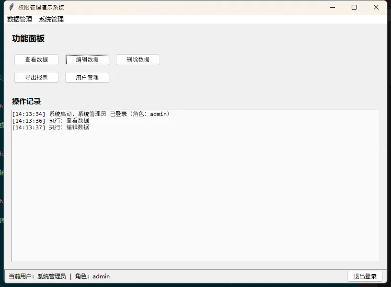Viewport: 391px width, 287px height.
Task: Click the 功能面板 heading
Action: (x=28, y=39)
